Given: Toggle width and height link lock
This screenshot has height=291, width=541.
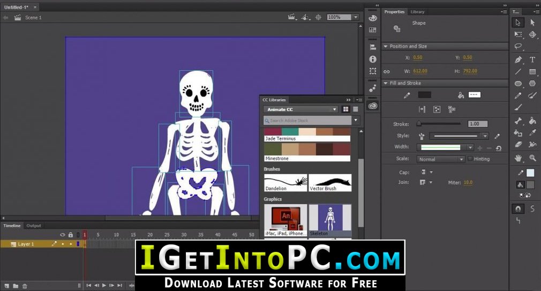Looking at the screenshot, I should 386,71.
